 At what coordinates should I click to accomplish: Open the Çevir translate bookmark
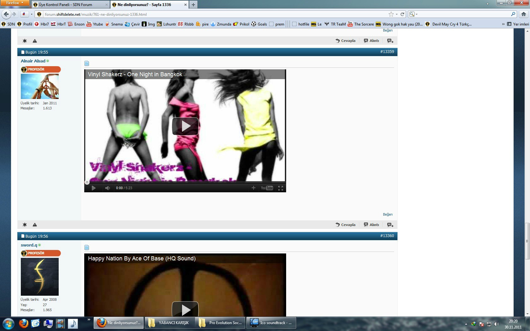pos(132,24)
